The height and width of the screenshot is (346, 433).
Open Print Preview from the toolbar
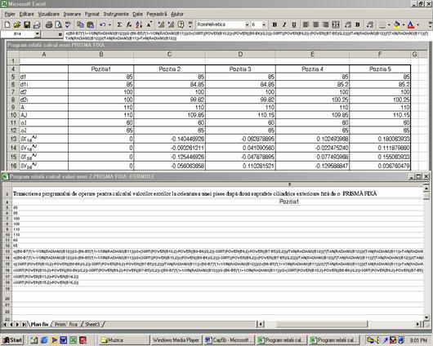(x=58, y=24)
